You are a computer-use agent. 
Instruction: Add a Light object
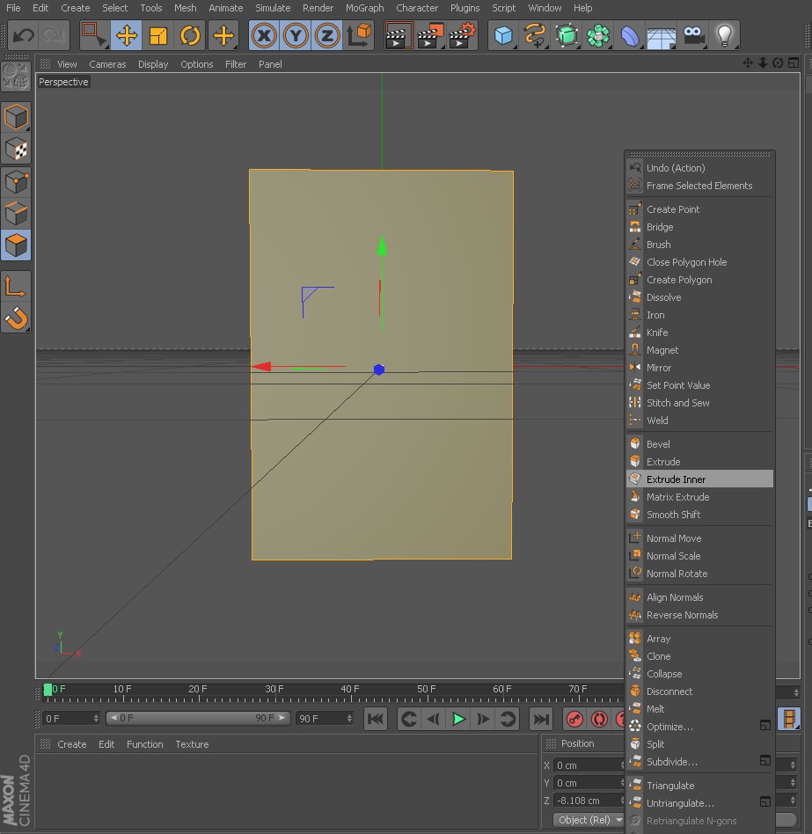coord(723,35)
